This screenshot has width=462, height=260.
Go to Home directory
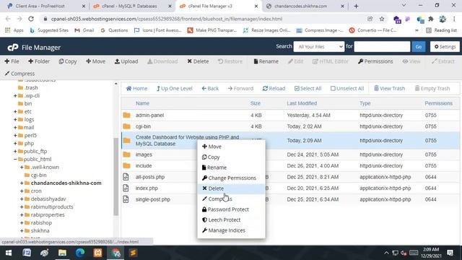(x=136, y=88)
